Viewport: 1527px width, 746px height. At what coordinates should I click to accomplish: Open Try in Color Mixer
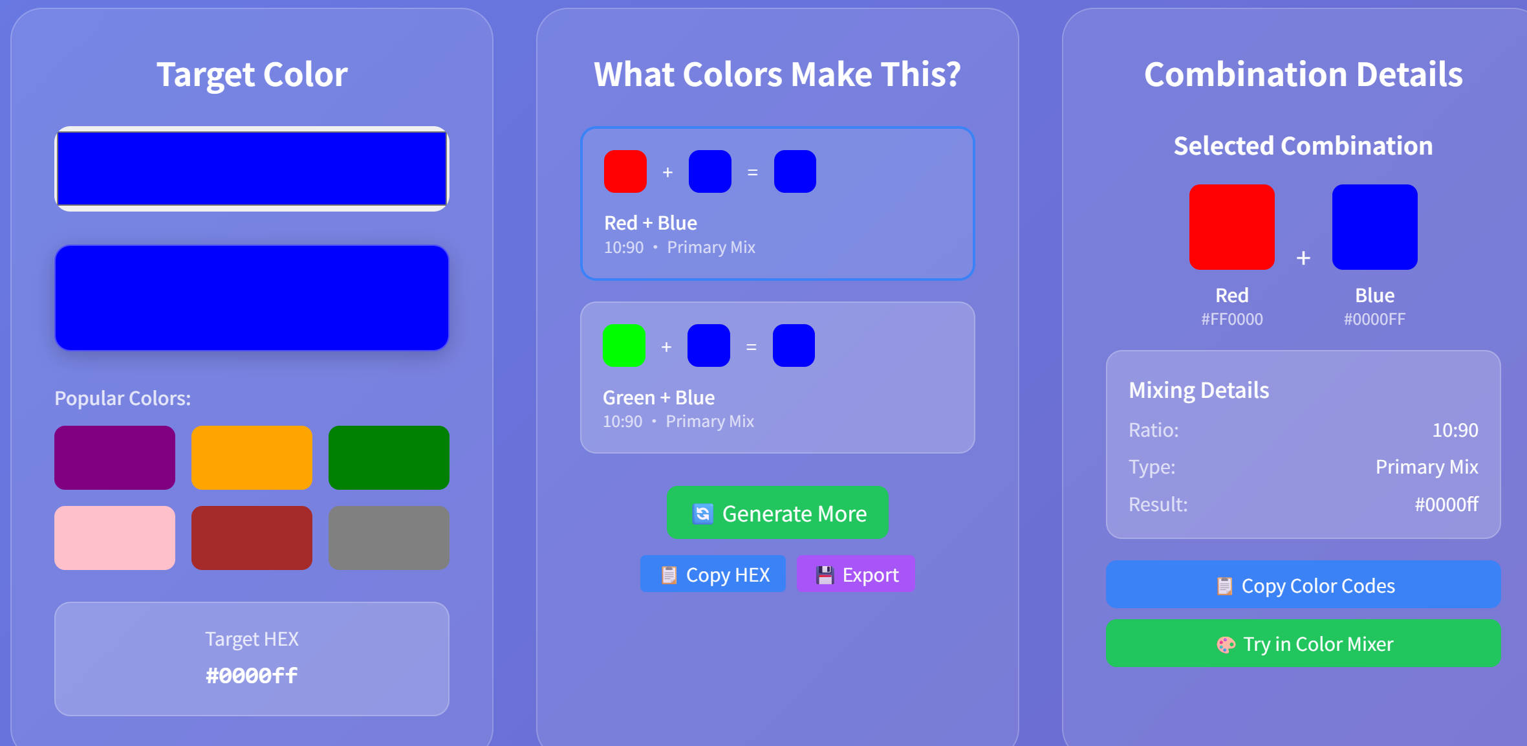click(x=1303, y=644)
